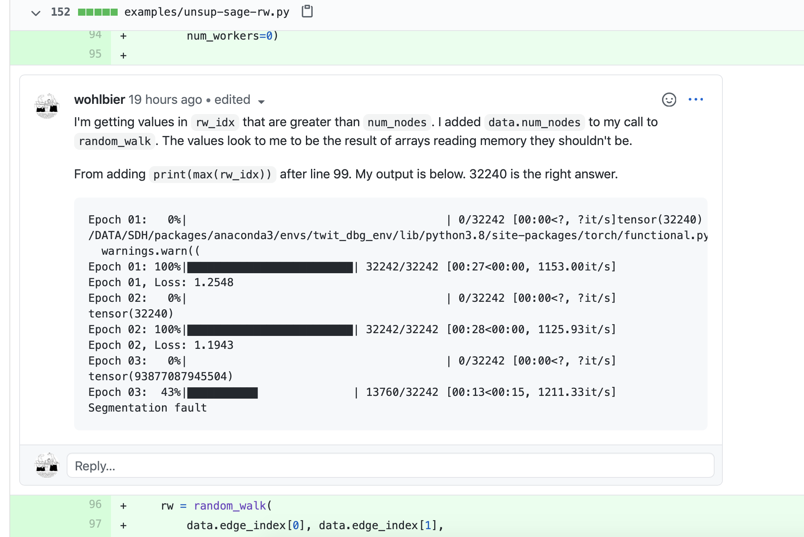Image resolution: width=804 pixels, height=537 pixels.
Task: Open comment permalink via 19 hours ago
Action: (165, 100)
